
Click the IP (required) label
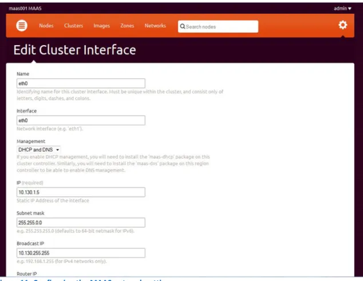[30, 183]
